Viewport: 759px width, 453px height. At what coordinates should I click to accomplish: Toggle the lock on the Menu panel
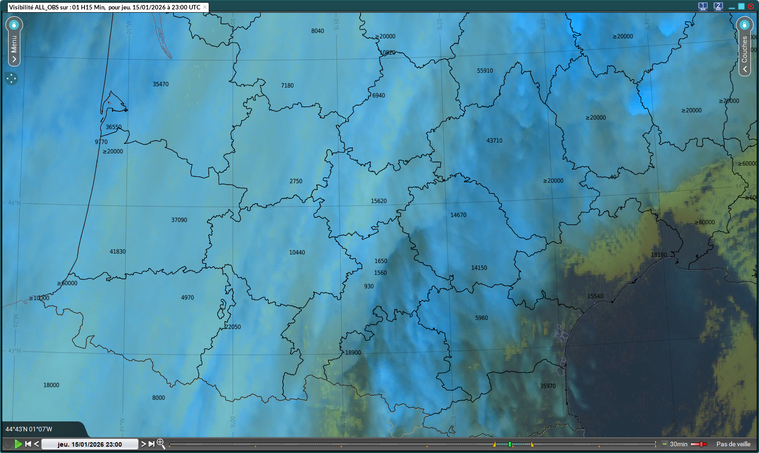(14, 24)
